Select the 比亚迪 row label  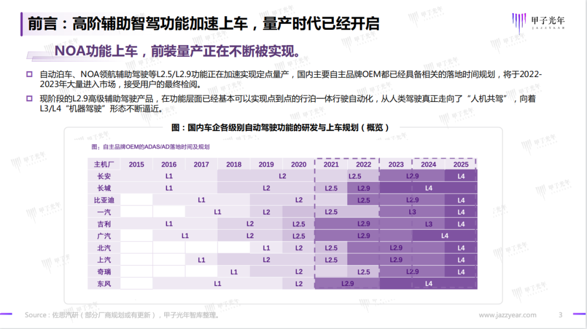tap(104, 200)
